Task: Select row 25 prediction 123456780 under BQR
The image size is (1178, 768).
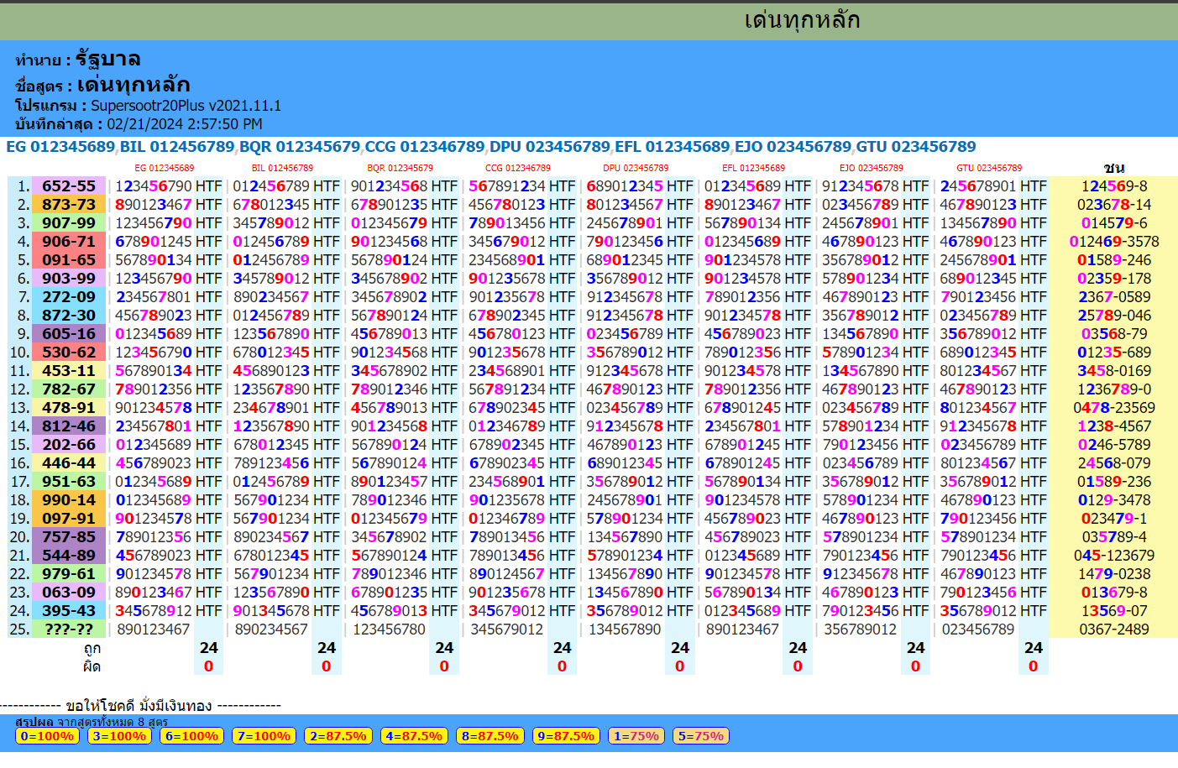Action: (389, 630)
